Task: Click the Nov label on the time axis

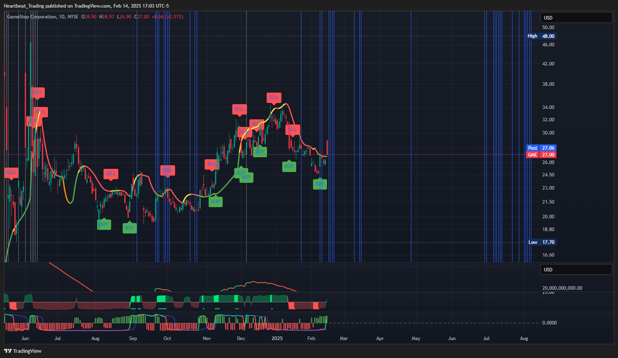Action: point(207,338)
